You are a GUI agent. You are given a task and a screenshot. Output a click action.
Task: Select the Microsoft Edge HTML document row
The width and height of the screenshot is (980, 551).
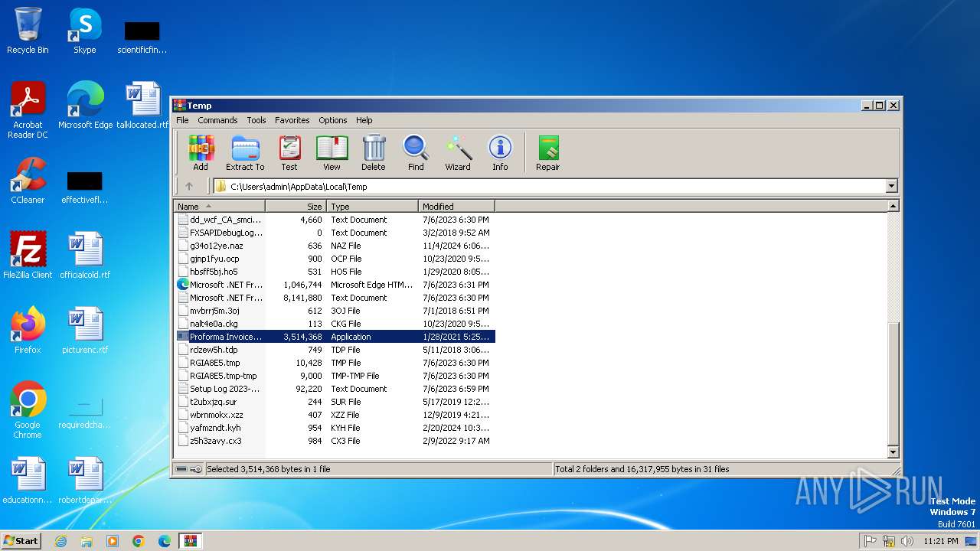tap(335, 285)
